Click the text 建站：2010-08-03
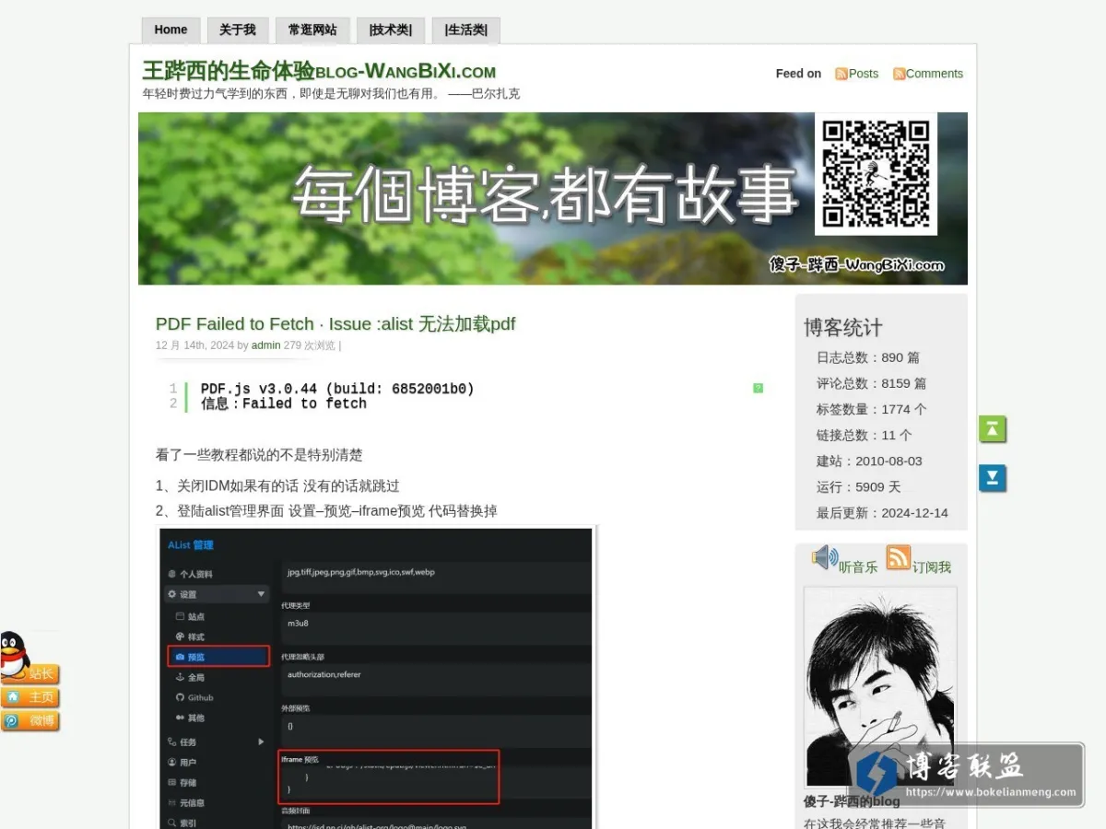 869,461
